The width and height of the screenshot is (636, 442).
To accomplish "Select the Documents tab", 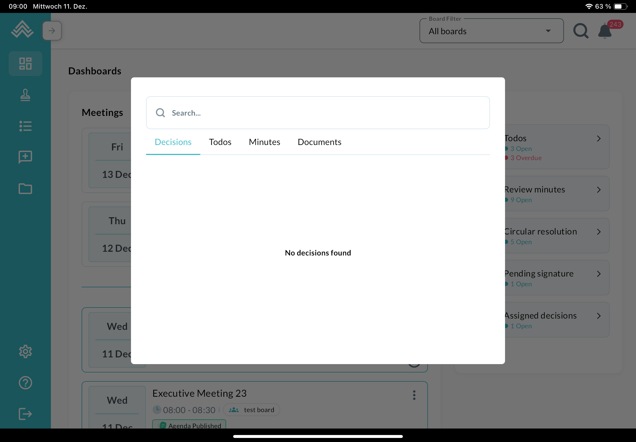I will (319, 142).
